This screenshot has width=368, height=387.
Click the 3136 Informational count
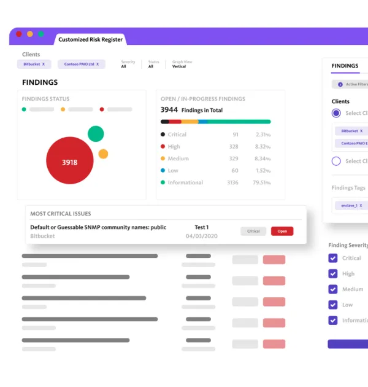(232, 182)
